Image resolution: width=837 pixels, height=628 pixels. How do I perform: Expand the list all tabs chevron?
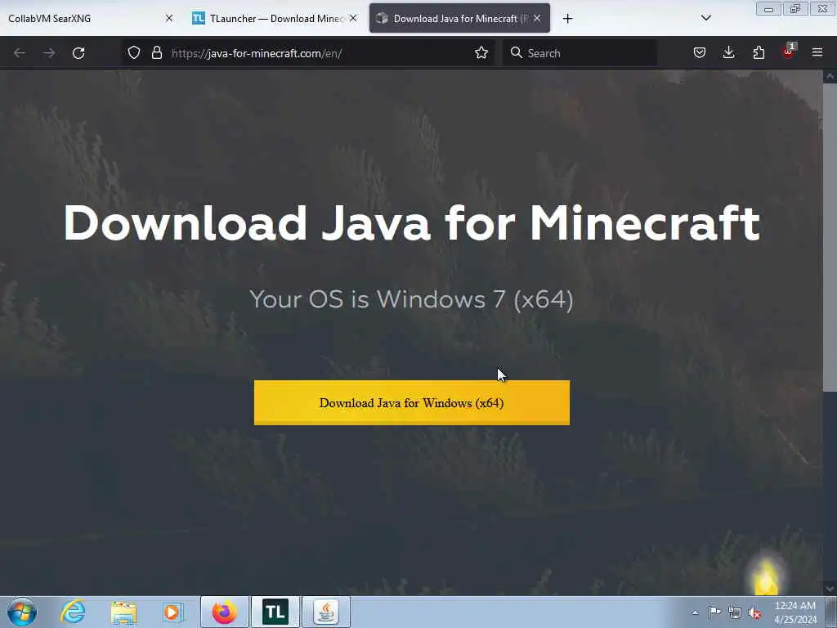(x=705, y=18)
